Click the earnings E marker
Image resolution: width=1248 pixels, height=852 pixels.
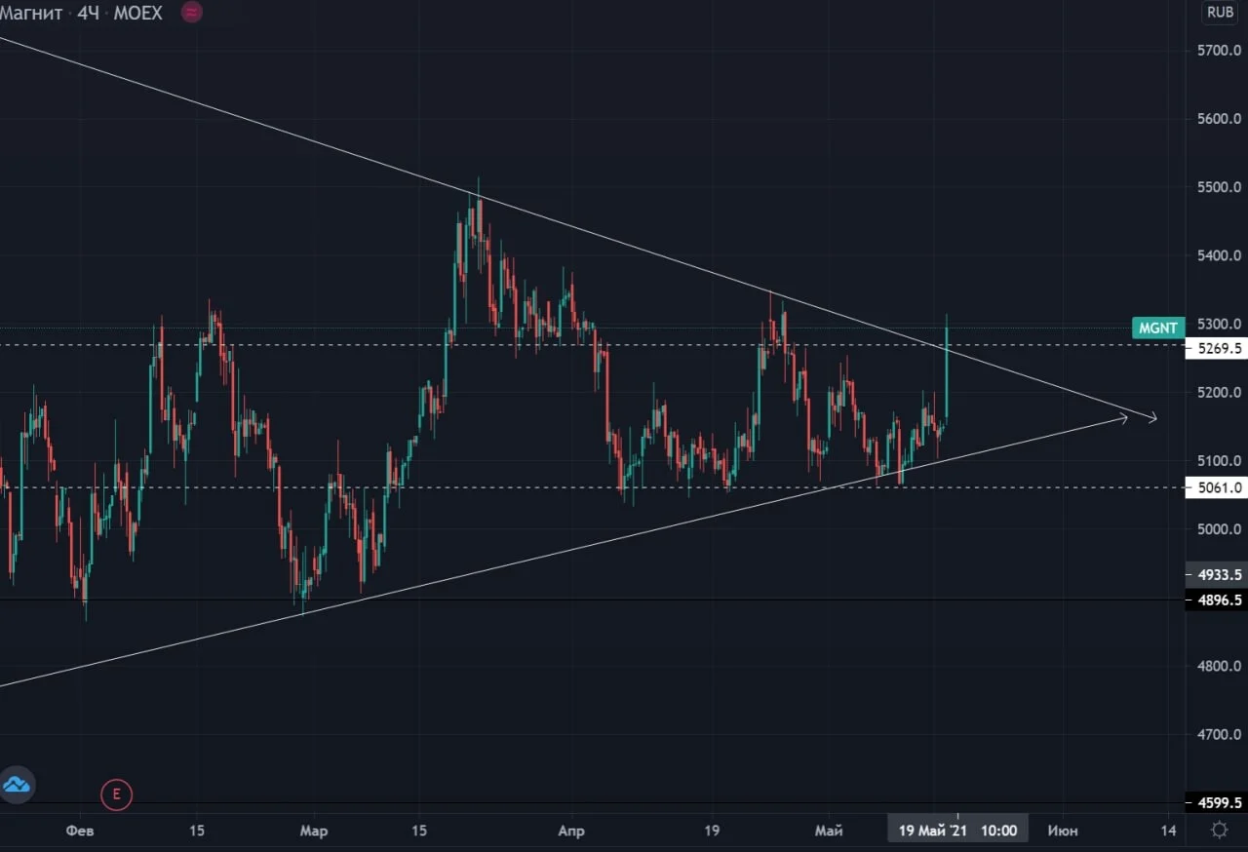(116, 794)
